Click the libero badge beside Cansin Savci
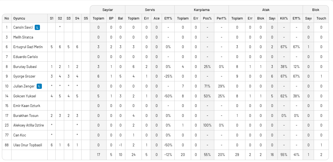The image size is (333, 162). coord(38,28)
